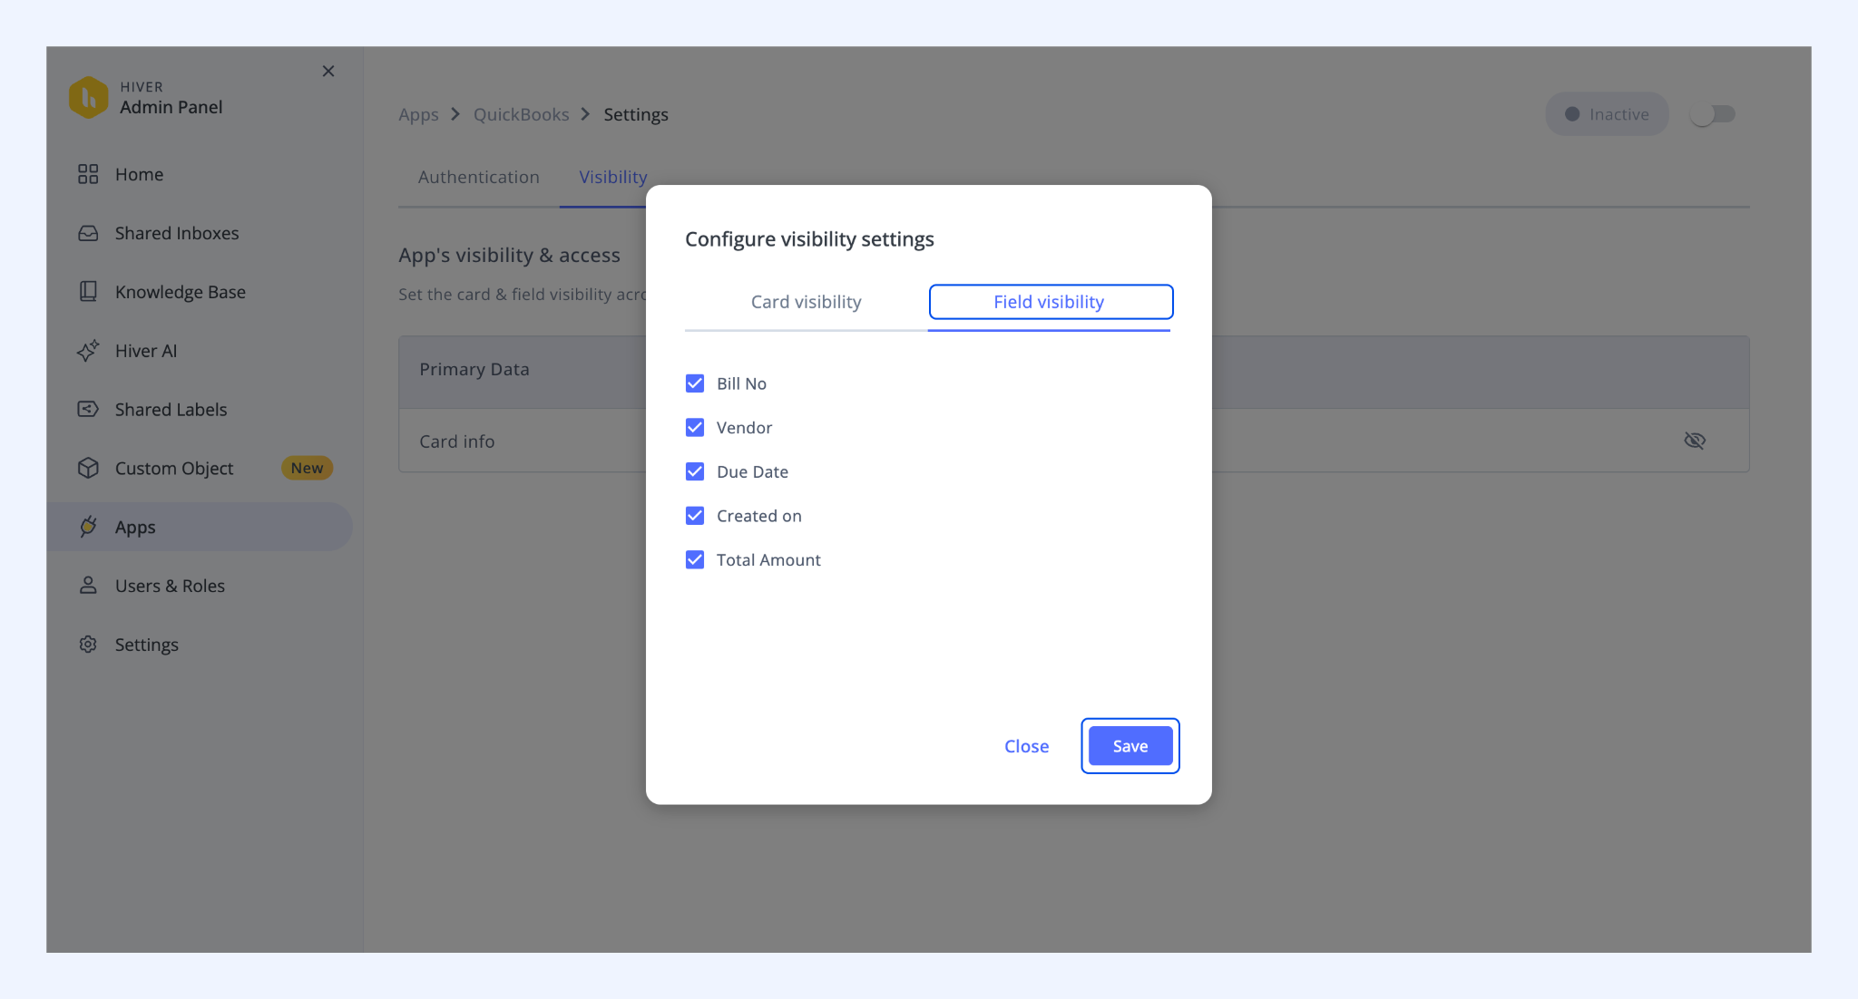Switch to the Card visibility tab
The width and height of the screenshot is (1858, 999).
tap(806, 302)
